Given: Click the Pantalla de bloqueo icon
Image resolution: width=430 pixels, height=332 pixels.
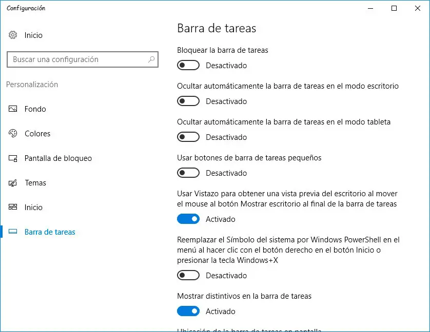Looking at the screenshot, I should click(x=13, y=158).
